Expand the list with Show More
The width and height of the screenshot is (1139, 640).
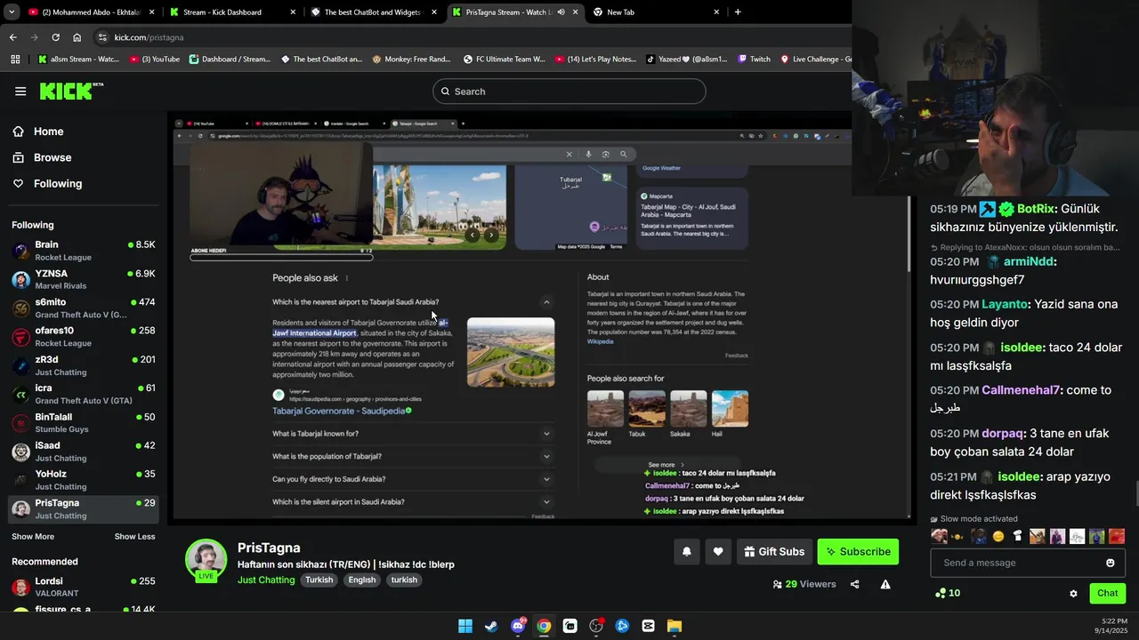33,536
